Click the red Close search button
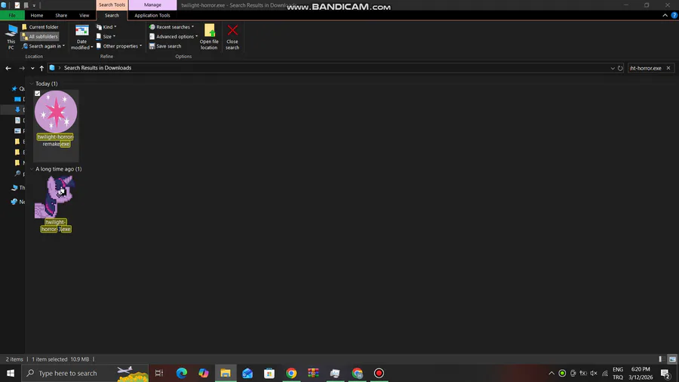The image size is (679, 382). (232, 37)
